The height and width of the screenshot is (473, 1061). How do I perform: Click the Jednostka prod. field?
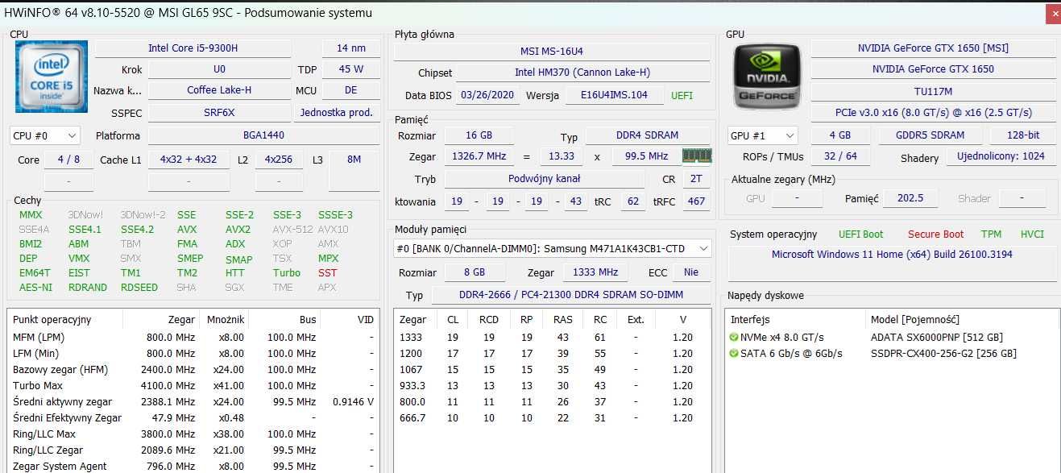336,113
